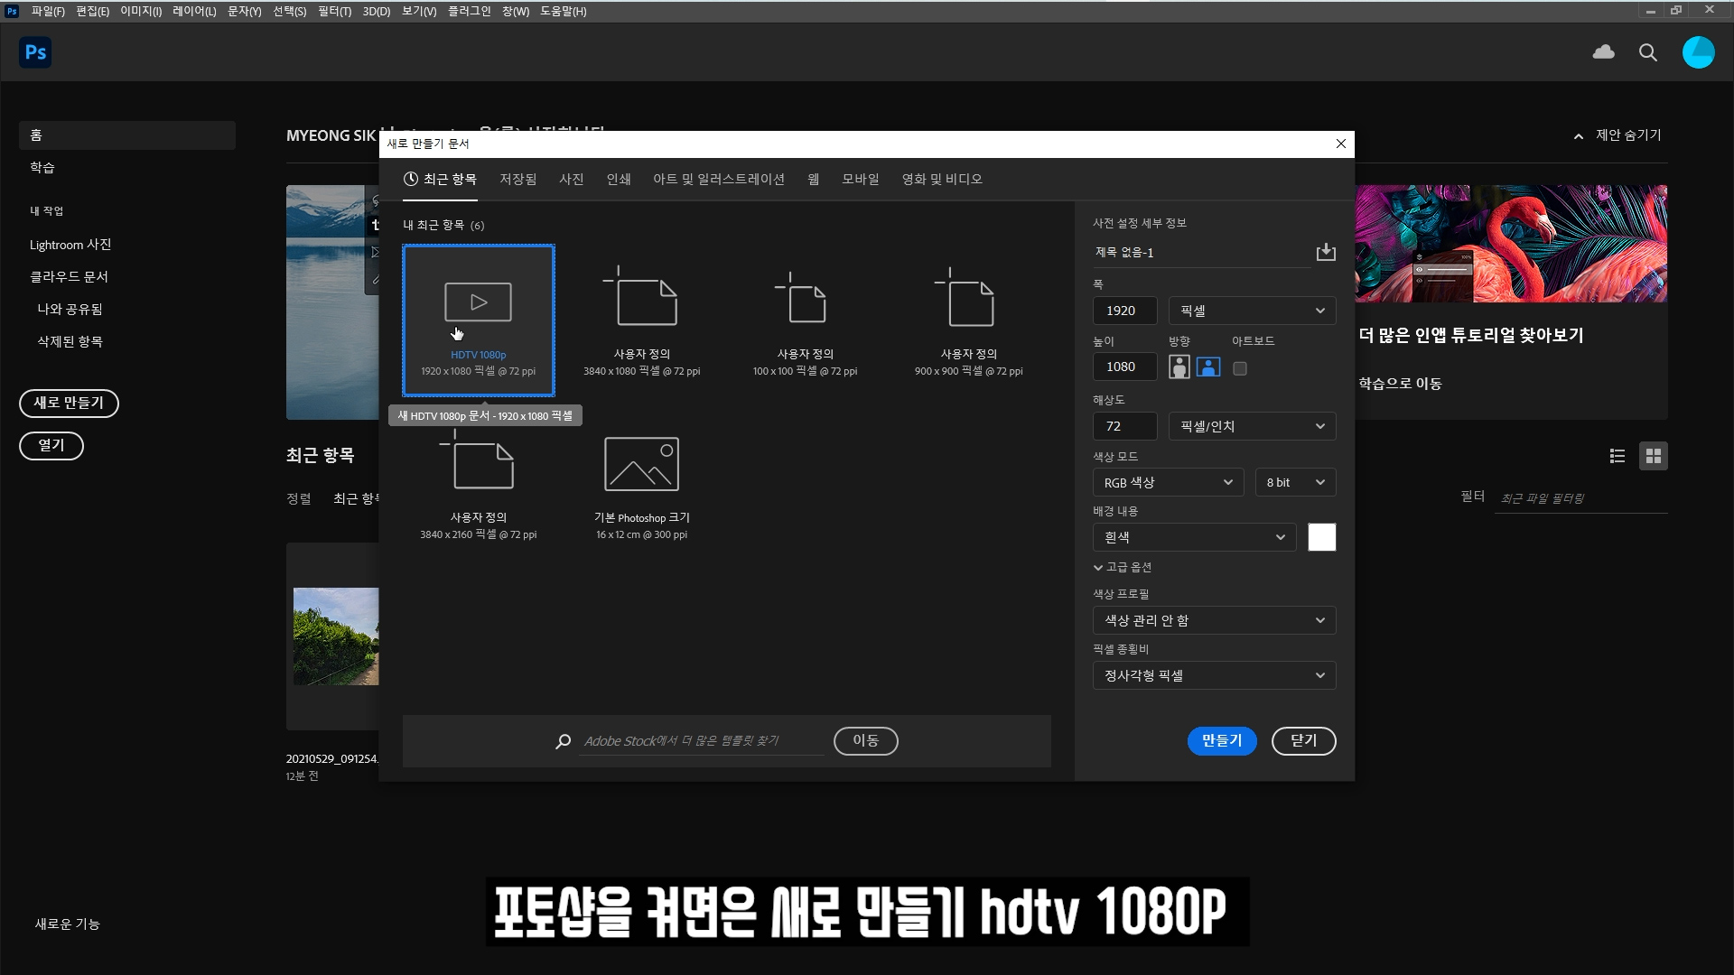
Task: Switch recent files to grid view
Action: [x=1653, y=456]
